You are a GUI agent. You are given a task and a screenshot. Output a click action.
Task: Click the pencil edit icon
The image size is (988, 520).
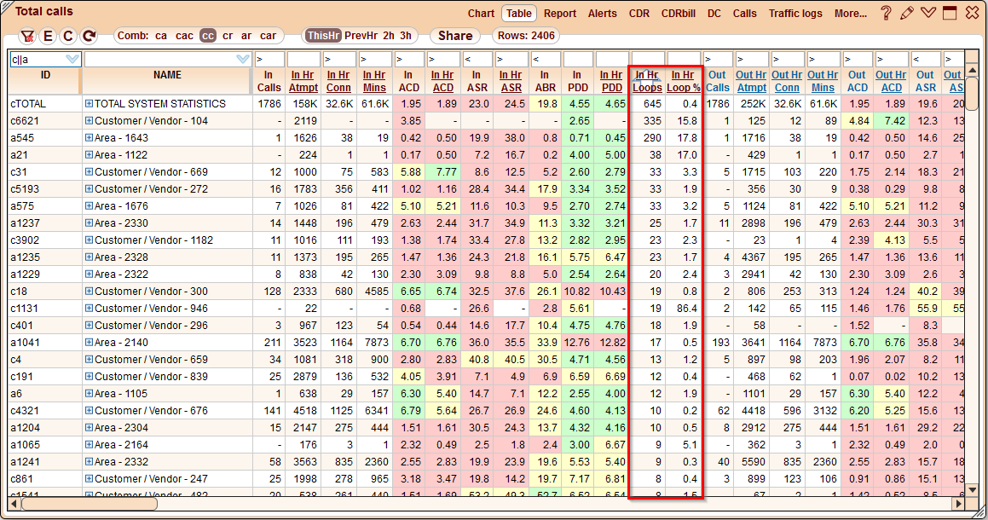(x=907, y=13)
